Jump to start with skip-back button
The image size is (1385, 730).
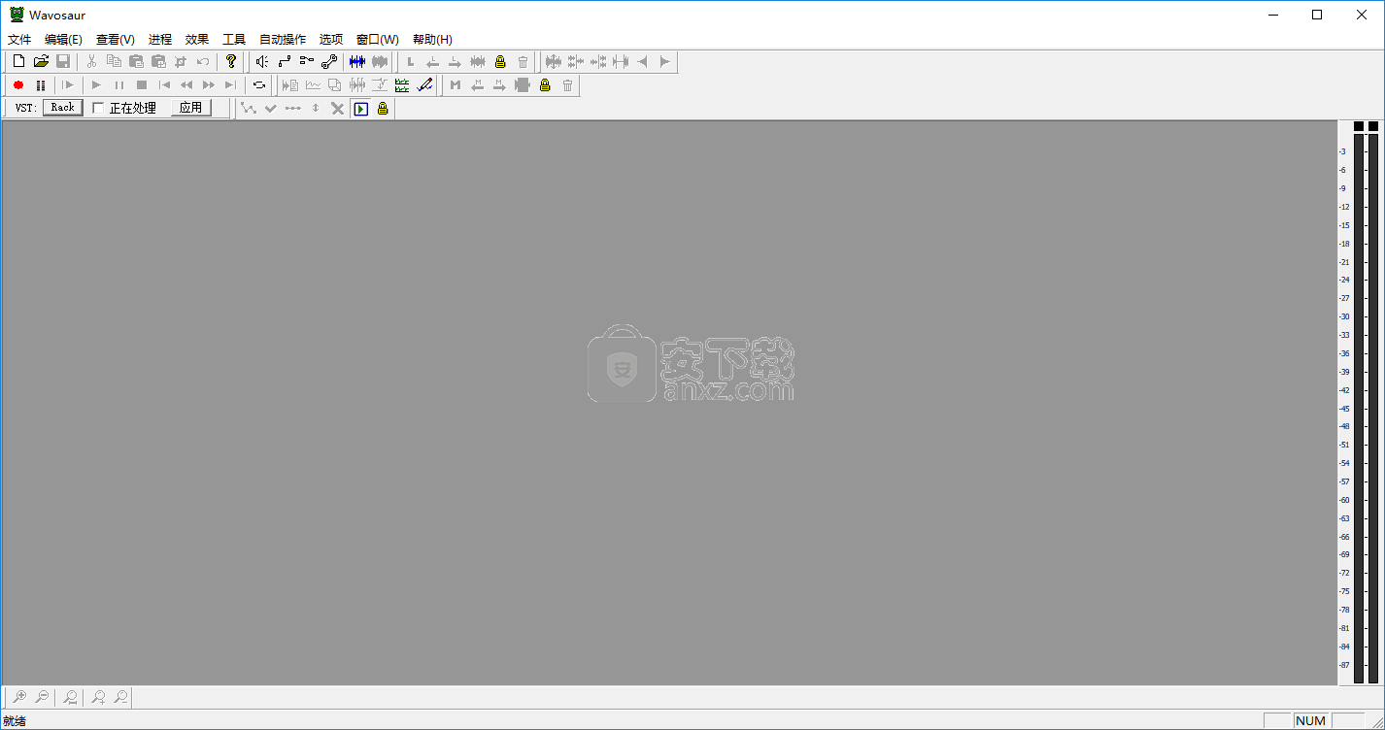pos(164,85)
